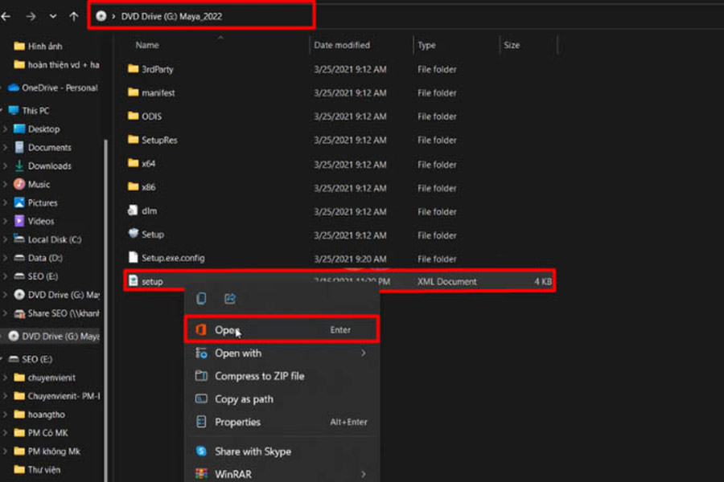
Task: Select the SetupRes folder icon
Action: (x=133, y=139)
